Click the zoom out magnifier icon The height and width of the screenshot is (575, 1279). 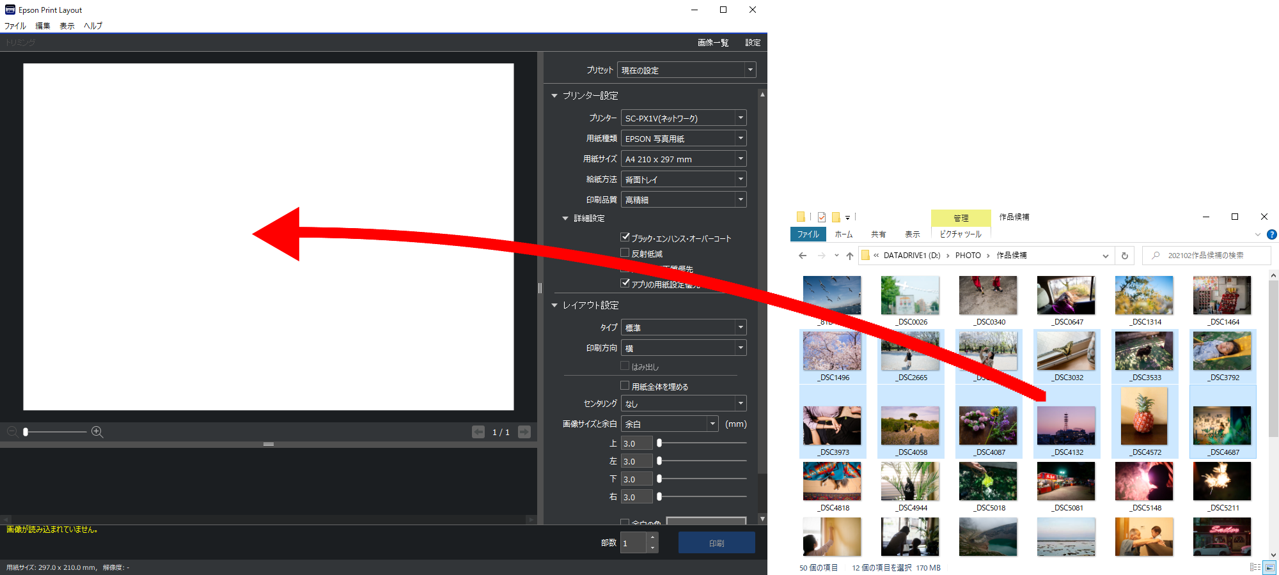coord(12,432)
